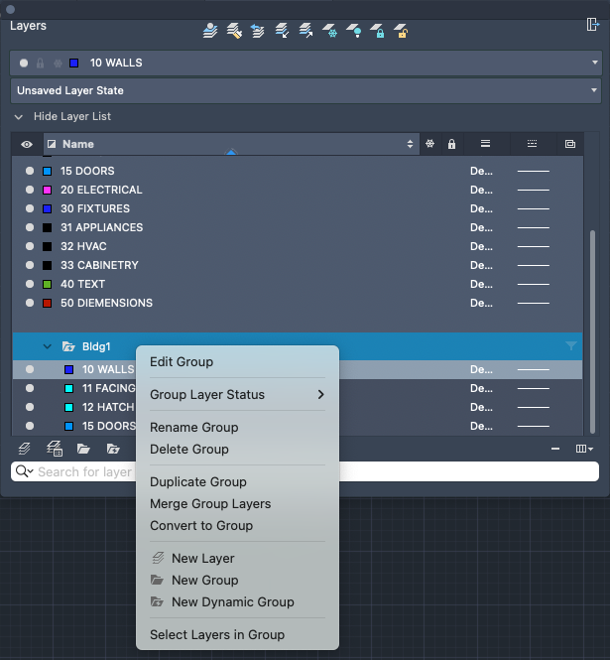Viewport: 610px width, 660px height.
Task: Click the linetype line of 32 HVAC row
Action: click(533, 246)
